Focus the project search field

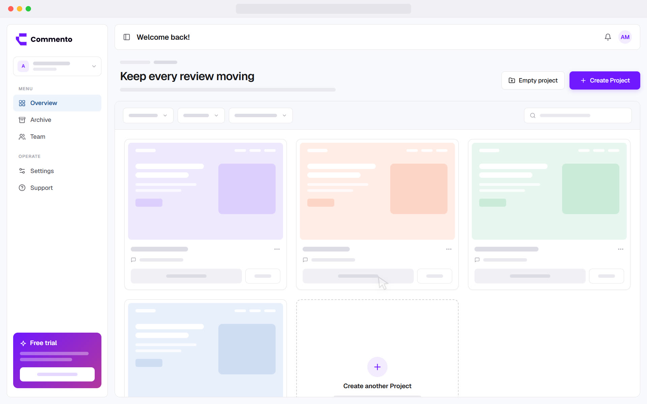[578, 115]
